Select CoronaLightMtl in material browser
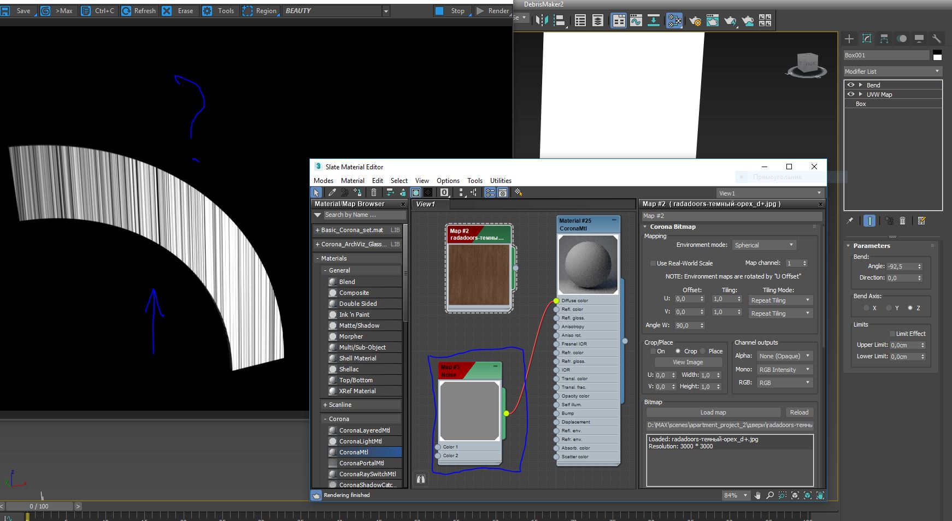The height and width of the screenshot is (521, 952). click(360, 441)
